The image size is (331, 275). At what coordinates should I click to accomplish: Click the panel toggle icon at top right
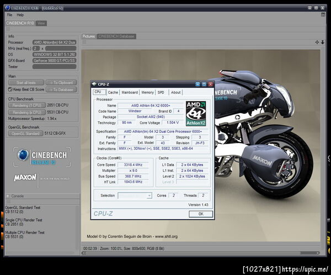(x=323, y=14)
